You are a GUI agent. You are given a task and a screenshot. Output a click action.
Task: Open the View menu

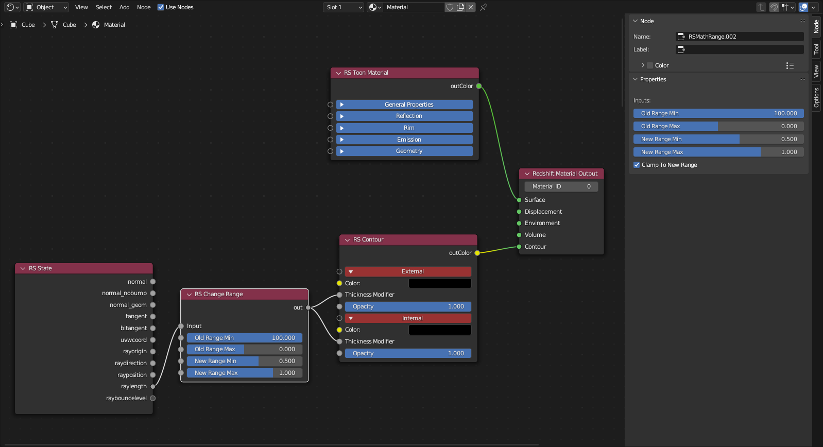[81, 7]
